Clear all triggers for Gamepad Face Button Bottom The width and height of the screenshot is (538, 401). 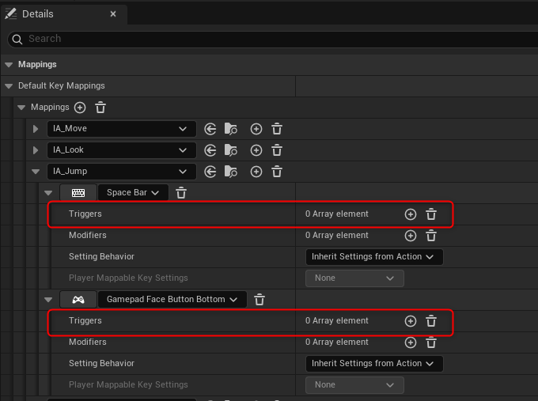tap(431, 321)
